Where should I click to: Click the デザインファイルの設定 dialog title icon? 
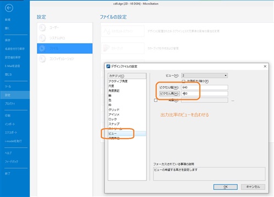[108, 66]
